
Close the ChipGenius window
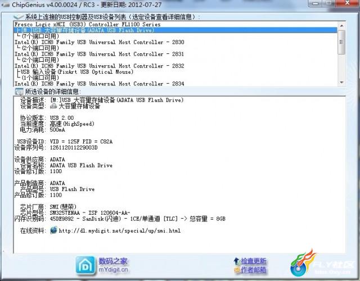348,3
